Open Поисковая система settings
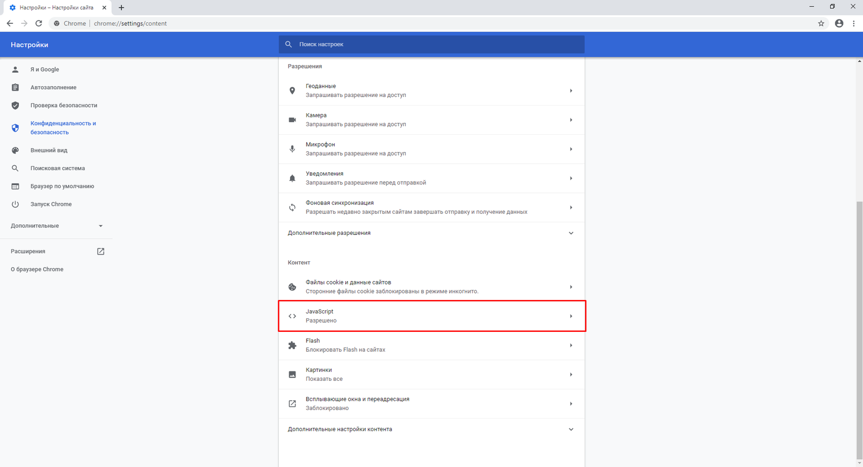Image resolution: width=863 pixels, height=467 pixels. point(57,168)
